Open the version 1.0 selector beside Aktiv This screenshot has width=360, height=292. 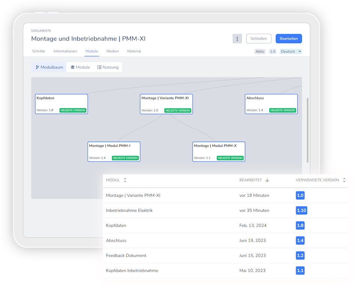(x=273, y=51)
